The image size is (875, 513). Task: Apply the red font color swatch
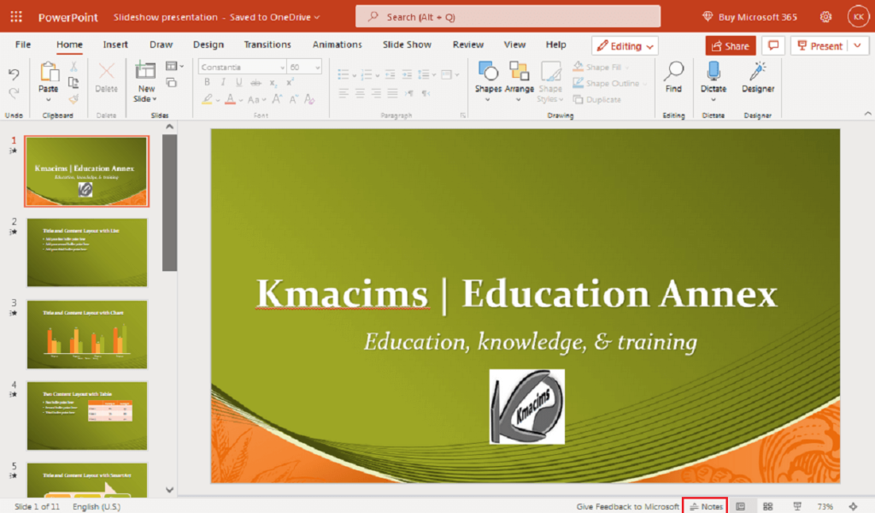click(230, 99)
